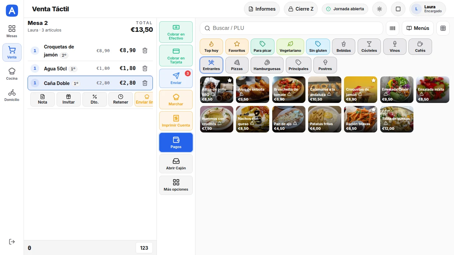The height and width of the screenshot is (255, 454).
Task: Toggle fullscreen square icon in header
Action: coord(398,9)
